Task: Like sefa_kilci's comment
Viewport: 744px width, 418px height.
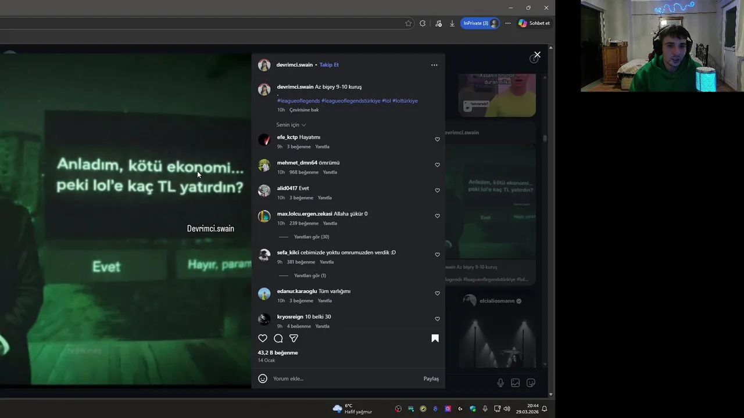Action: point(438,255)
